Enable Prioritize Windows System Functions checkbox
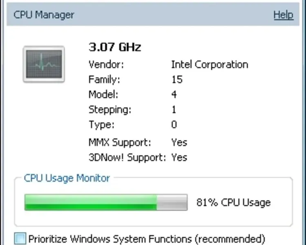Viewport: 306px width, 245px height. (20, 238)
